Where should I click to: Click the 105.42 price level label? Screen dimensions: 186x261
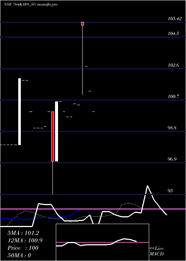pos(174,19)
